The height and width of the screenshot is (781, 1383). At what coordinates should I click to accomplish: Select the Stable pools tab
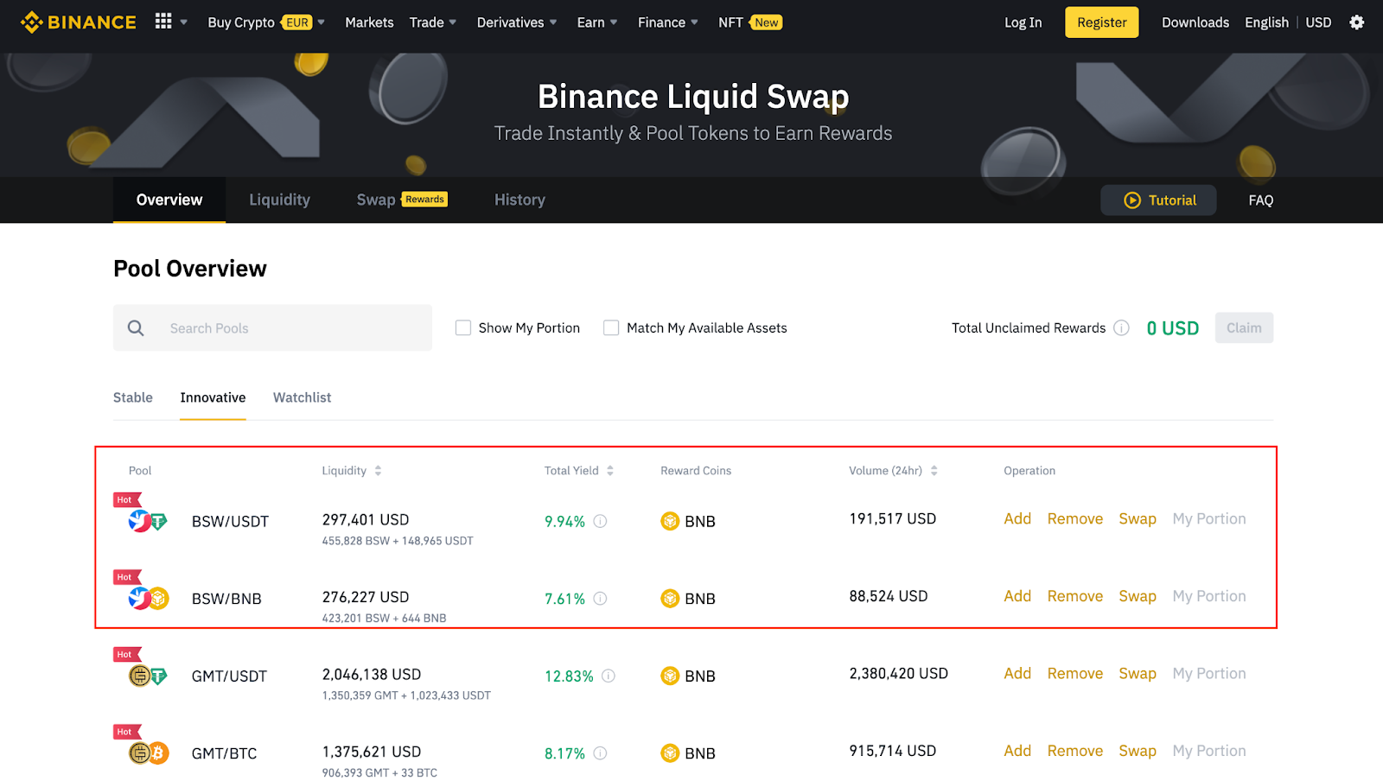point(133,397)
